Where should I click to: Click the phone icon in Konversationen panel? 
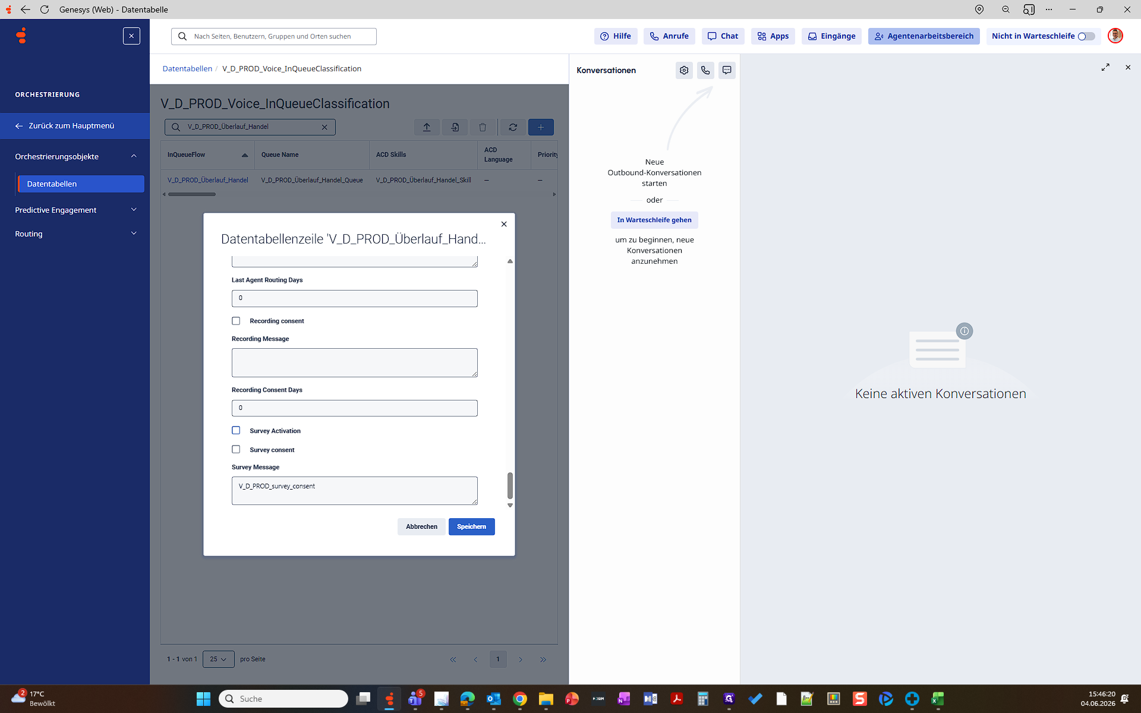705,70
